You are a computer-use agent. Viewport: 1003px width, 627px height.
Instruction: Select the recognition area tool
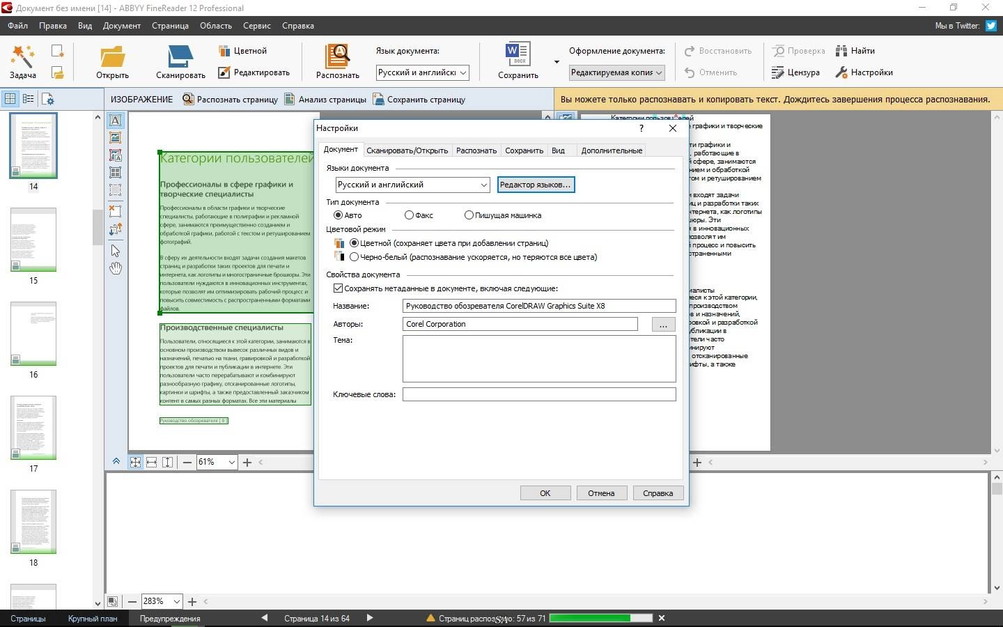coord(116,189)
